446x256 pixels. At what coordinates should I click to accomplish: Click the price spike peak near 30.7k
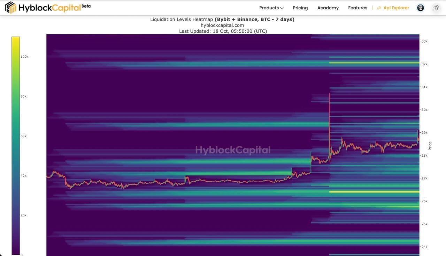pyautogui.click(x=329, y=94)
